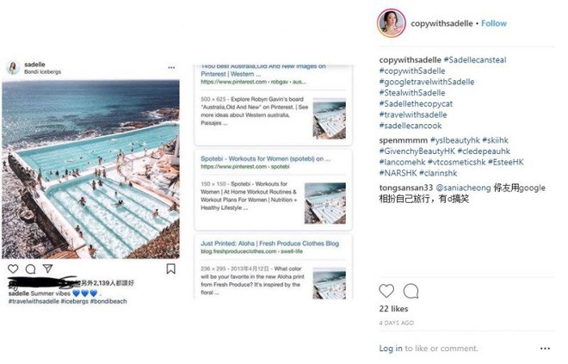Click the sadelle avatar in embedded post
Viewport: 568px width, 364px height.
tap(13, 67)
